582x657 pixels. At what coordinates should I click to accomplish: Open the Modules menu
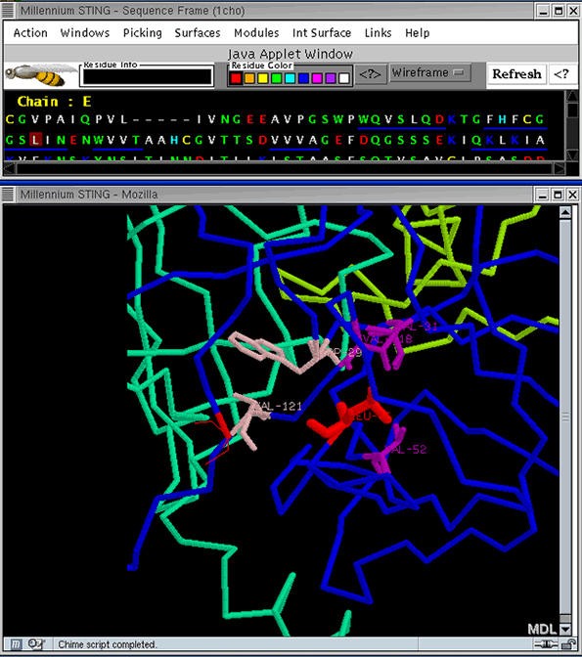click(256, 32)
